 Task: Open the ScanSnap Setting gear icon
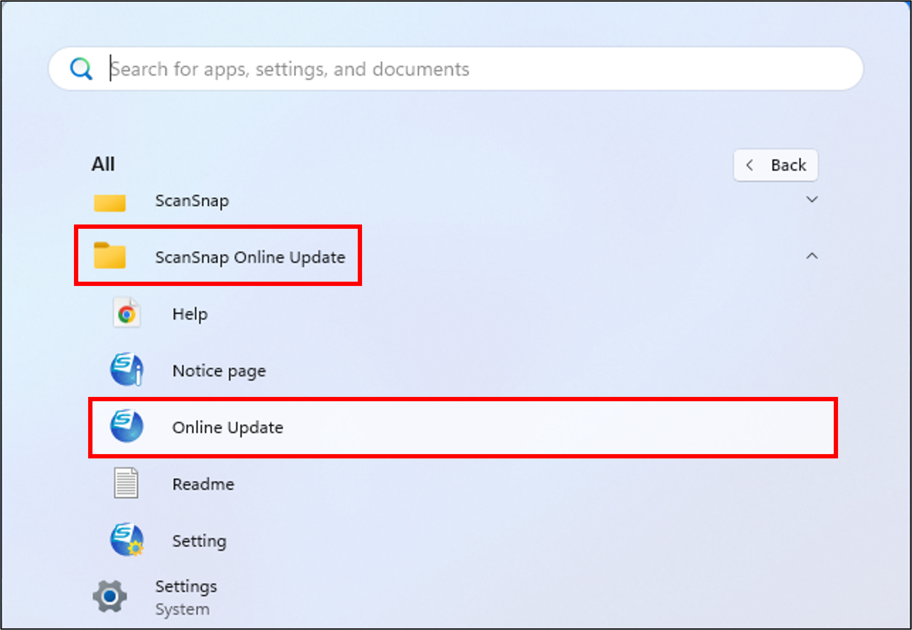click(127, 539)
